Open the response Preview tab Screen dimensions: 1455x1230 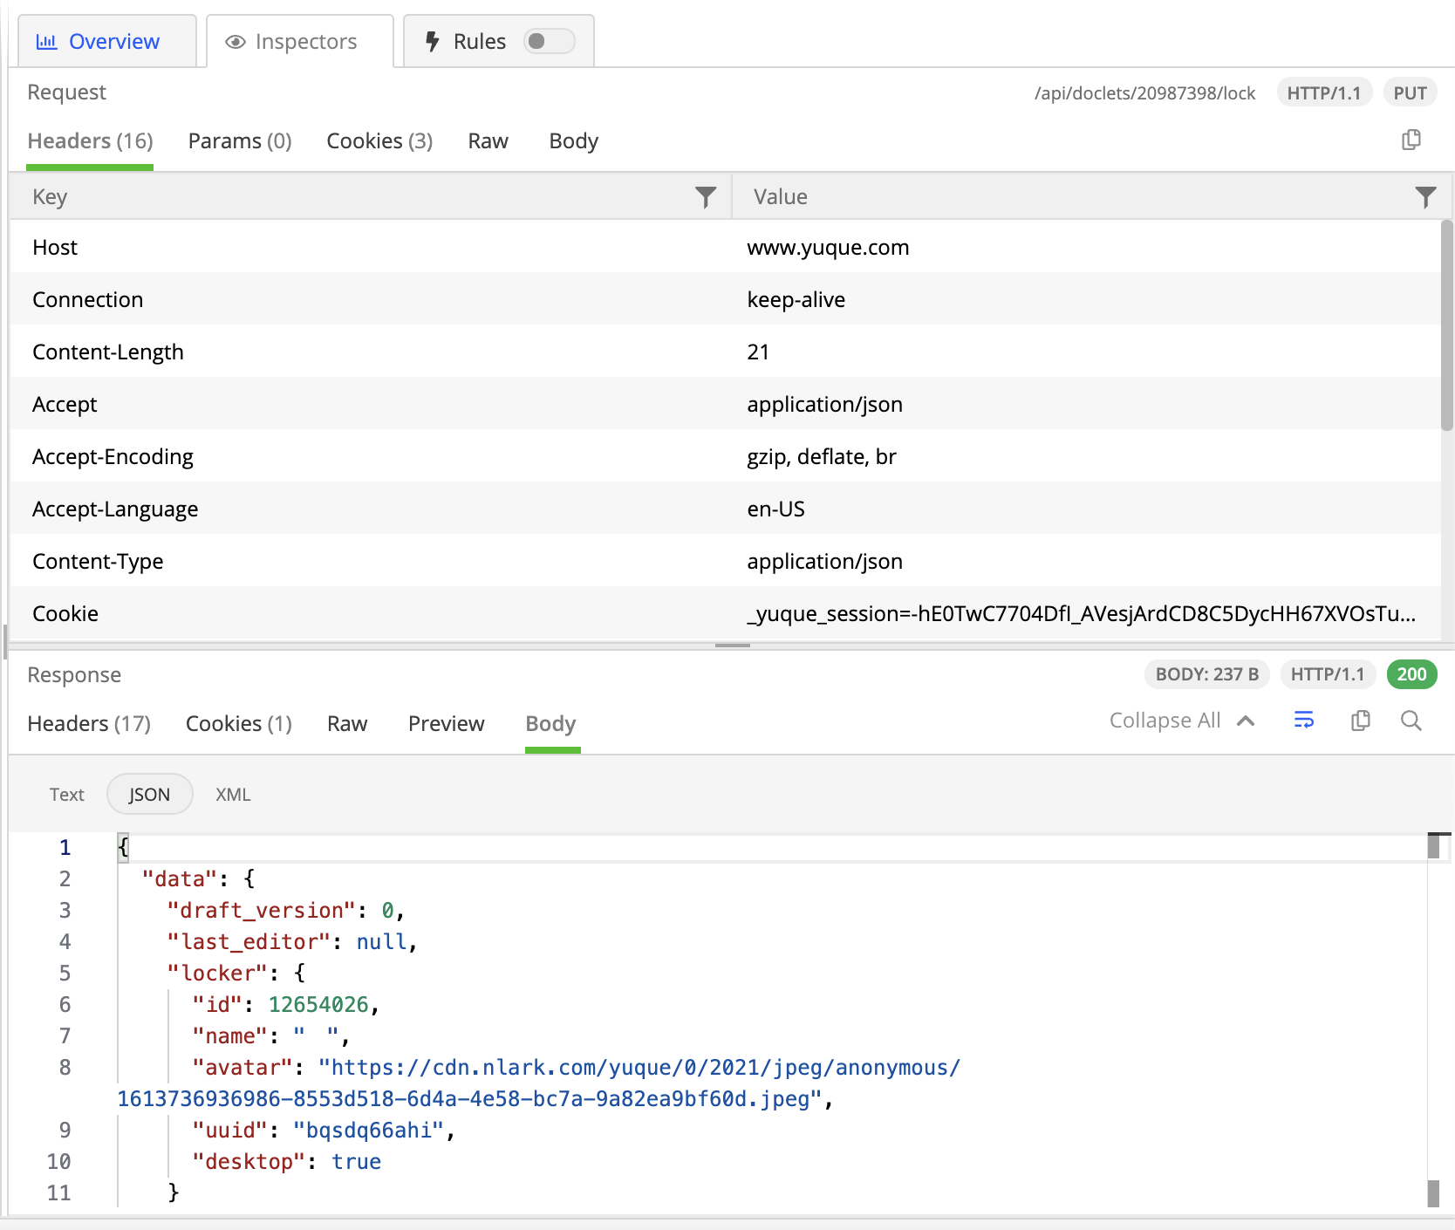tap(446, 724)
